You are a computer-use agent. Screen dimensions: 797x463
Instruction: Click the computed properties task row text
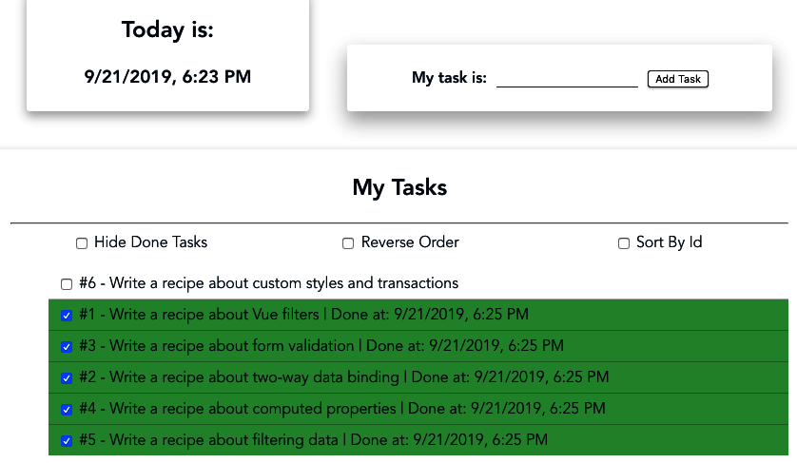point(342,409)
